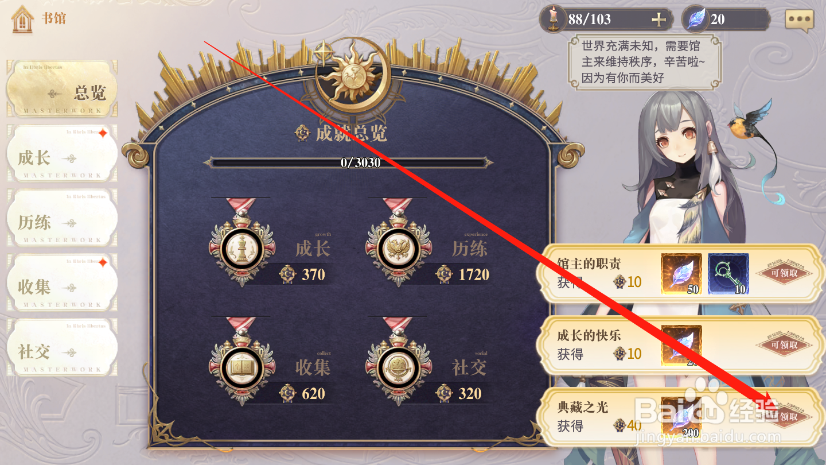Screen dimensions: 826x465
Task: Switch to the 历练 tab
Action: click(62, 218)
